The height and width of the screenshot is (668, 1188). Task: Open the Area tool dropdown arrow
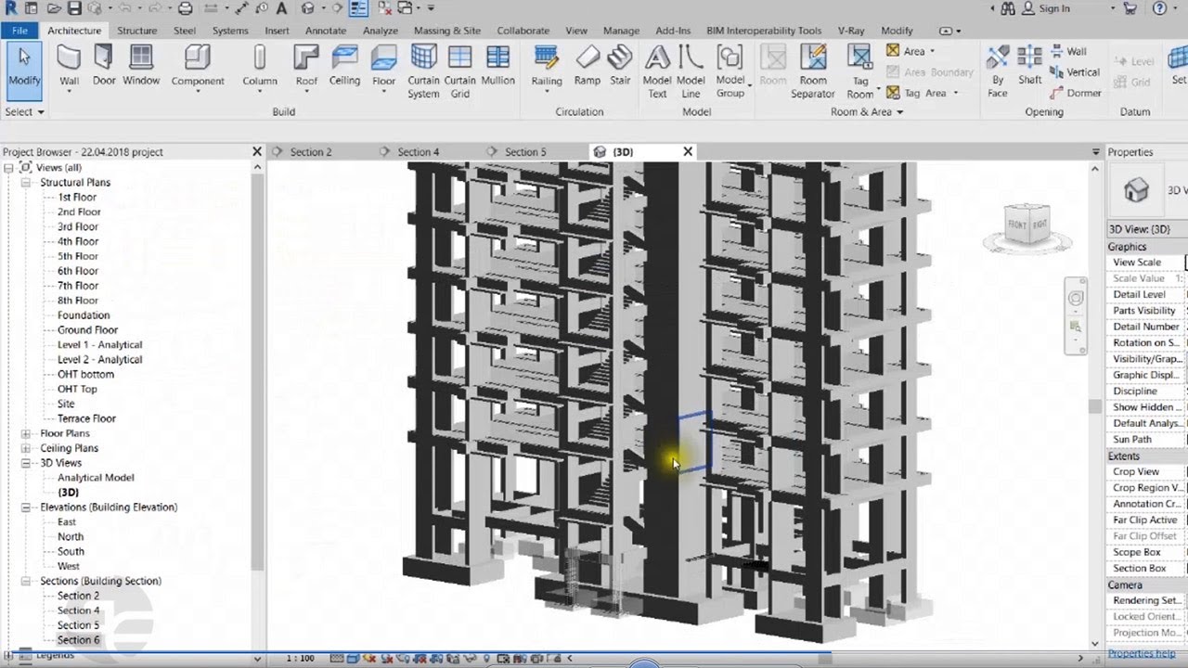(932, 52)
